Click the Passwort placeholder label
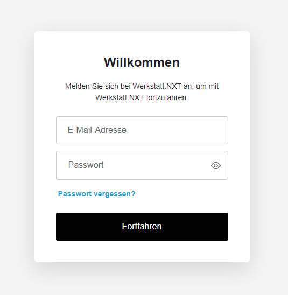The width and height of the screenshot is (288, 295). point(86,165)
